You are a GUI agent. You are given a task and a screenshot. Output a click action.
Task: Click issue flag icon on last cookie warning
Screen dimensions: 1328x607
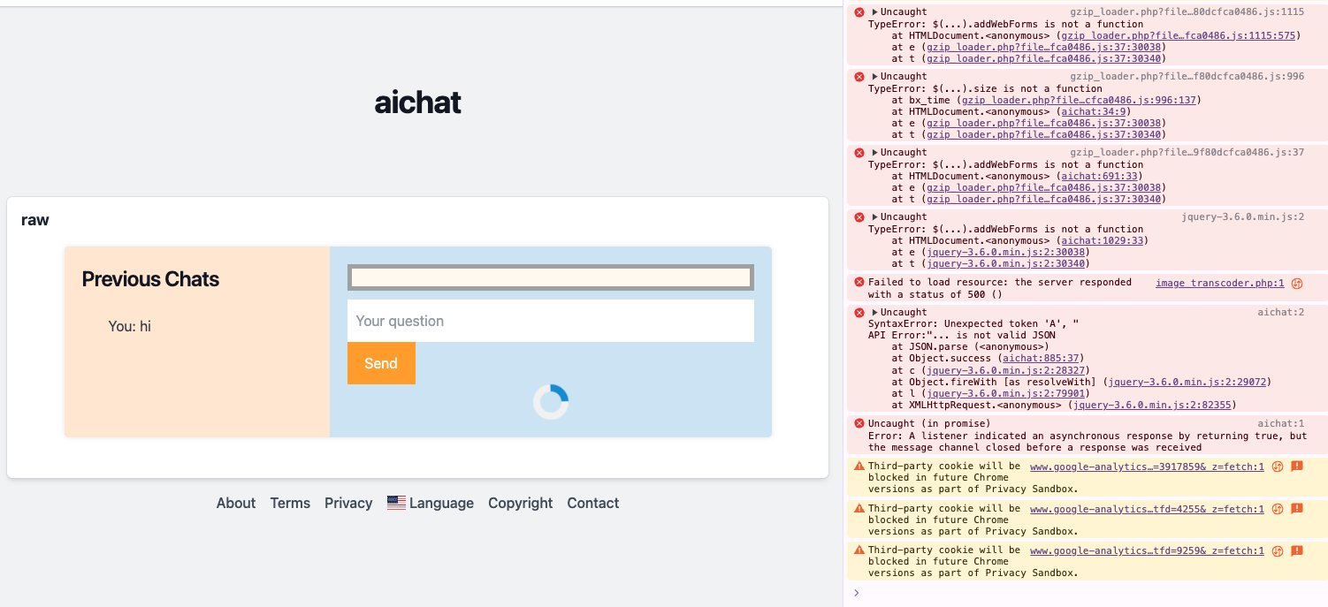[x=1297, y=550]
